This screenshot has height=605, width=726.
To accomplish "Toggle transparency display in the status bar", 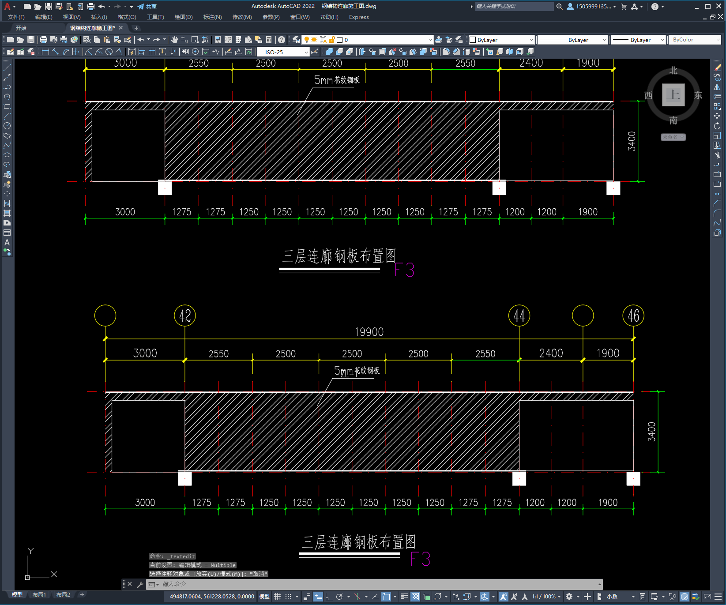I will [x=415, y=597].
